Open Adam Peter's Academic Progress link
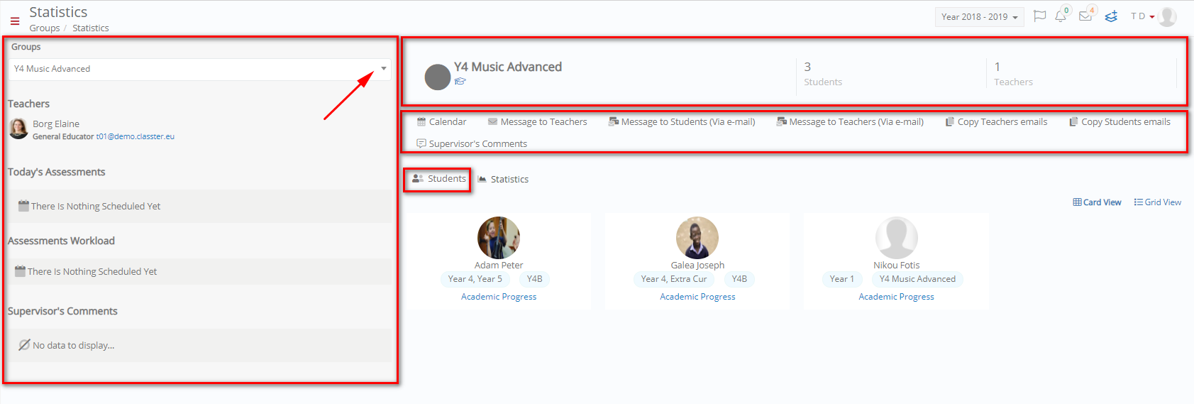 click(499, 297)
